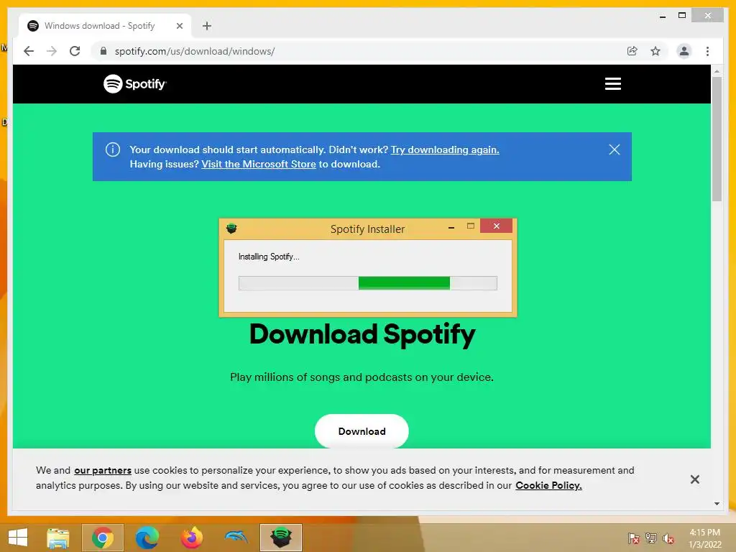This screenshot has height=552, width=736.
Task: Open the our partners link
Action: click(103, 470)
